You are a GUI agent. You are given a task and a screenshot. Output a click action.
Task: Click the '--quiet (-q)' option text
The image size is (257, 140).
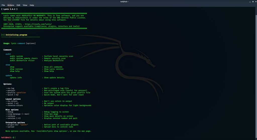[x=12, y=103]
